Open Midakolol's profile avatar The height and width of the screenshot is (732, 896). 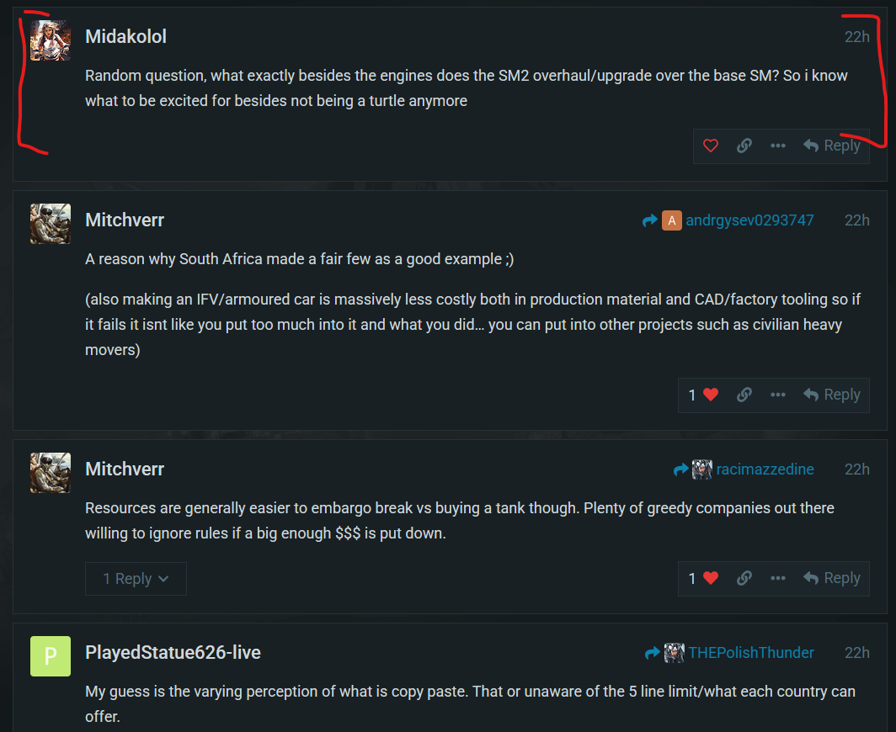tap(51, 40)
